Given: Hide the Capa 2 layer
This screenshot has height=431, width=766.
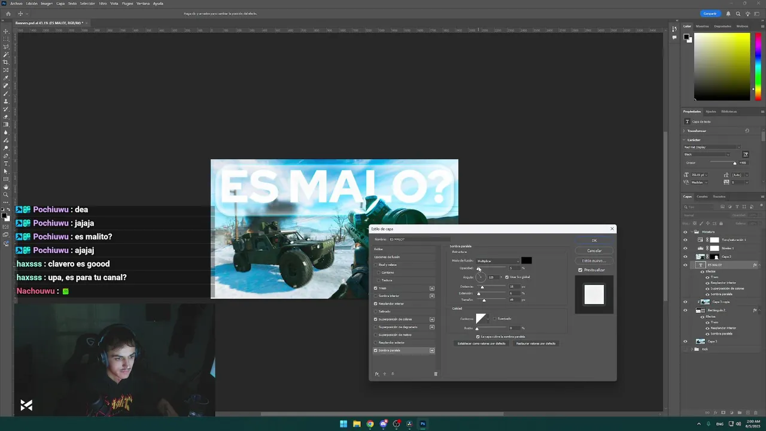Looking at the screenshot, I should 685,257.
